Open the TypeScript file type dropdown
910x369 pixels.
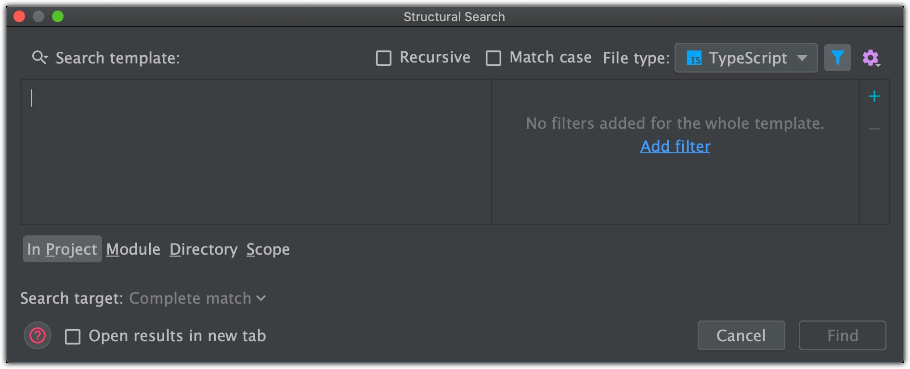(746, 58)
